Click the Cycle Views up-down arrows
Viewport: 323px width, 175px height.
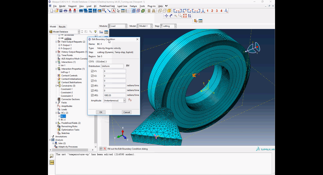coord(189,16)
